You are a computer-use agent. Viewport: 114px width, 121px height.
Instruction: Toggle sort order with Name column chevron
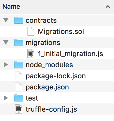tap(108, 6)
